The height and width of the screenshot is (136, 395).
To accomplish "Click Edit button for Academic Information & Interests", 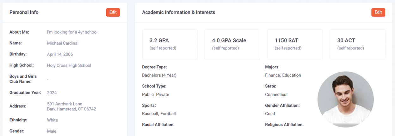I will click(378, 12).
